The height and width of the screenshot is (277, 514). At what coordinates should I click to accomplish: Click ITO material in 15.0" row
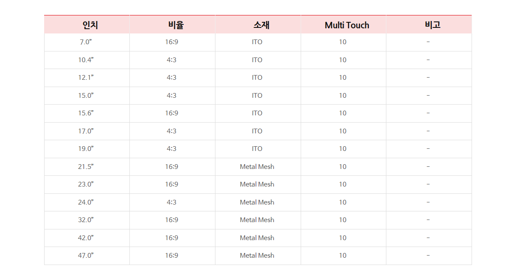[x=257, y=96]
